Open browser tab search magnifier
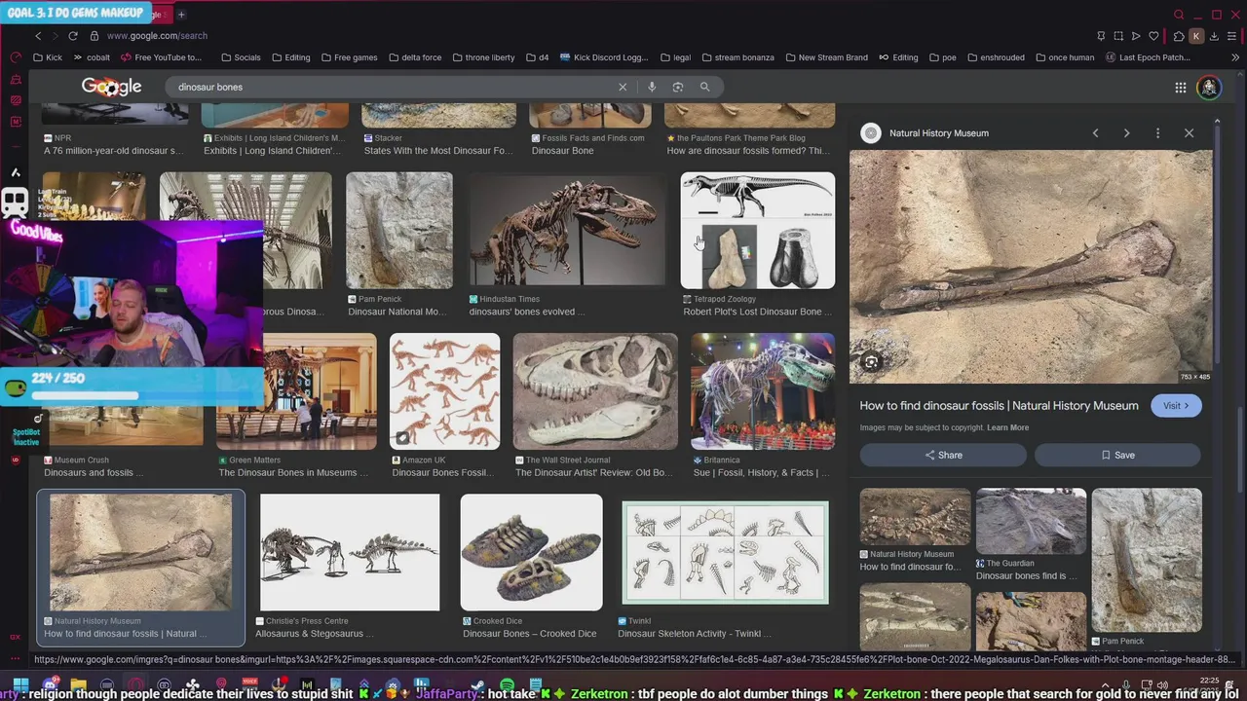1247x701 pixels. coord(1179,15)
